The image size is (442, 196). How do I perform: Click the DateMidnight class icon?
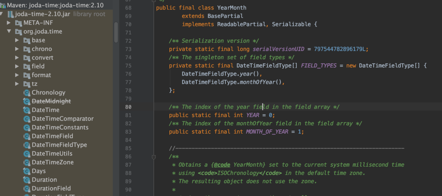click(x=27, y=101)
